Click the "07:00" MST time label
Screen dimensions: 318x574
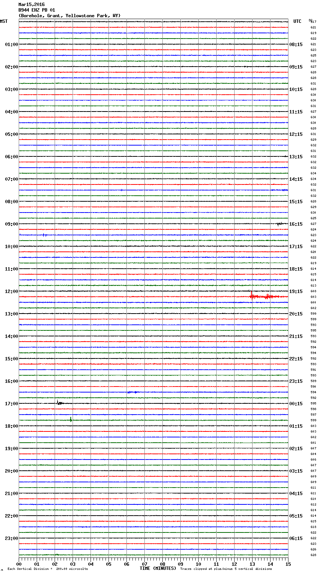pyautogui.click(x=12, y=179)
